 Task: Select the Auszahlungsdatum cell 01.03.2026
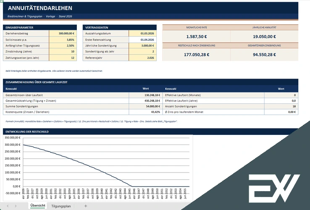coord(142,34)
